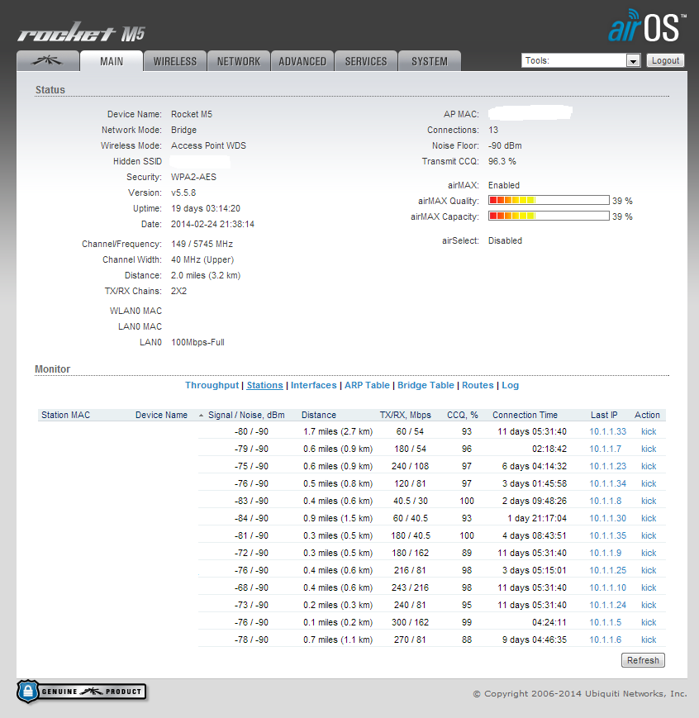Kick the station at 10.1.1.33

649,431
